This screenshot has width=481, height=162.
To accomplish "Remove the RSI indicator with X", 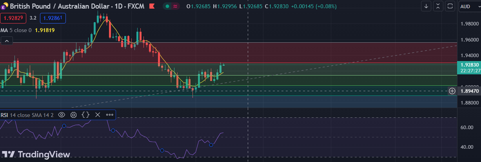I will 98,115.
